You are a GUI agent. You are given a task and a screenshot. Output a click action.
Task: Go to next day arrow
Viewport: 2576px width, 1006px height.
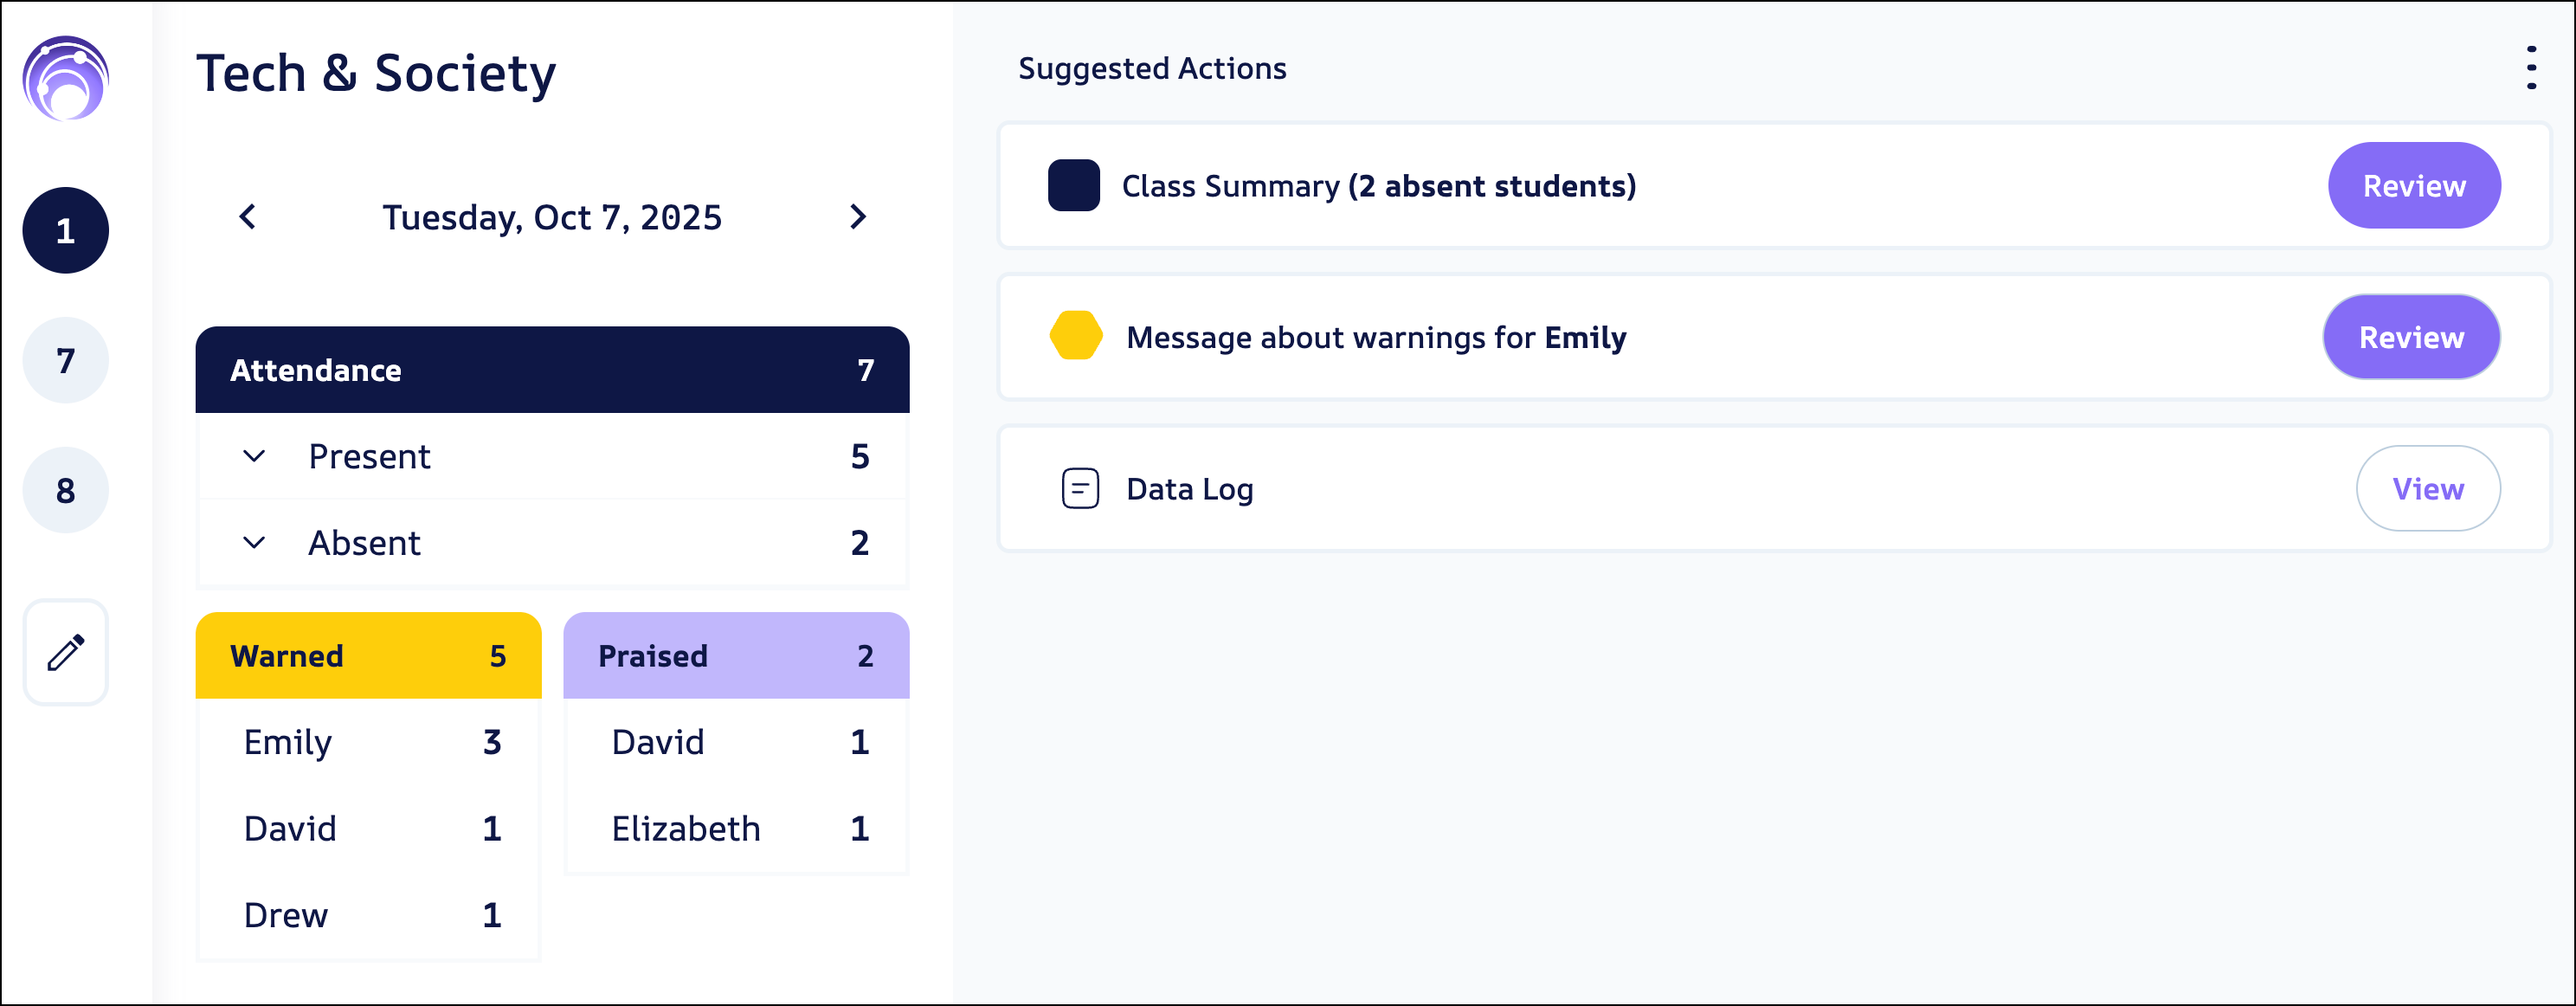click(x=857, y=217)
